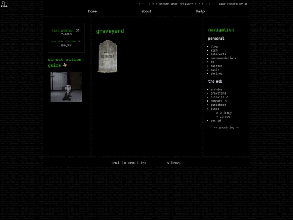Click the graveyard page heading
The height and width of the screenshot is (220, 293).
click(110, 31)
